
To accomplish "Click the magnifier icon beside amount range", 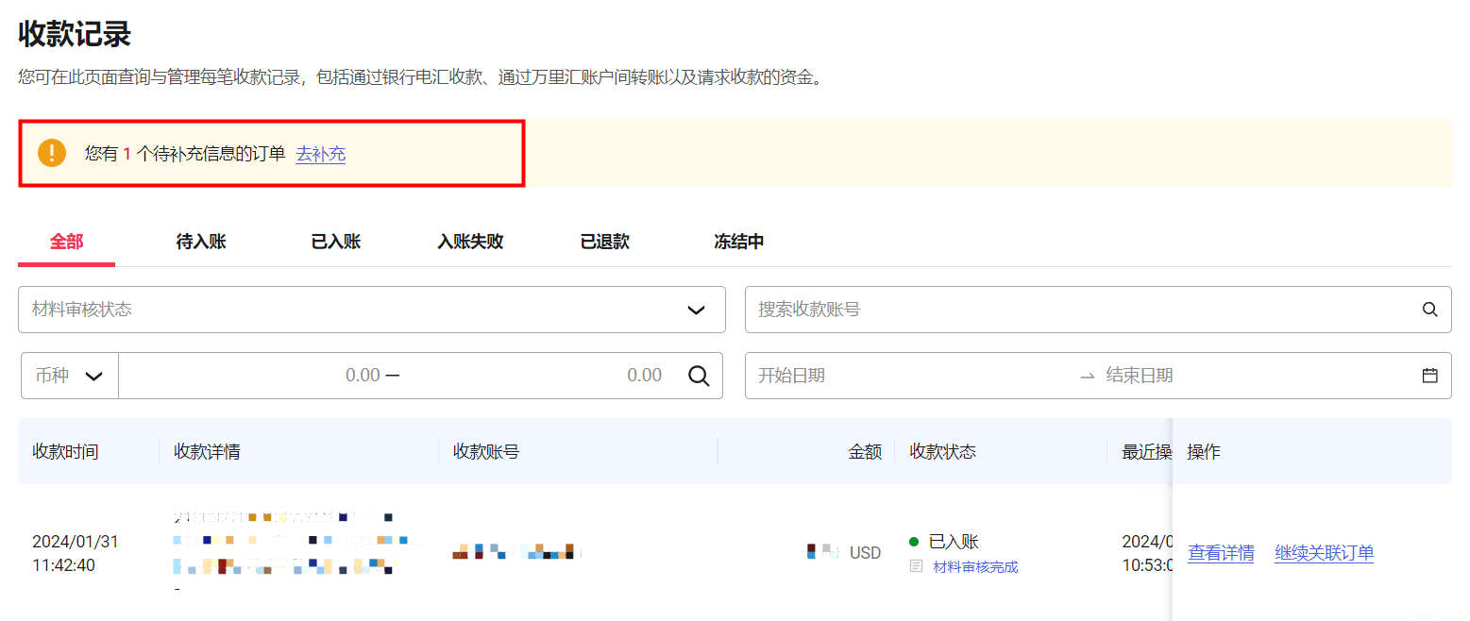I will click(699, 376).
